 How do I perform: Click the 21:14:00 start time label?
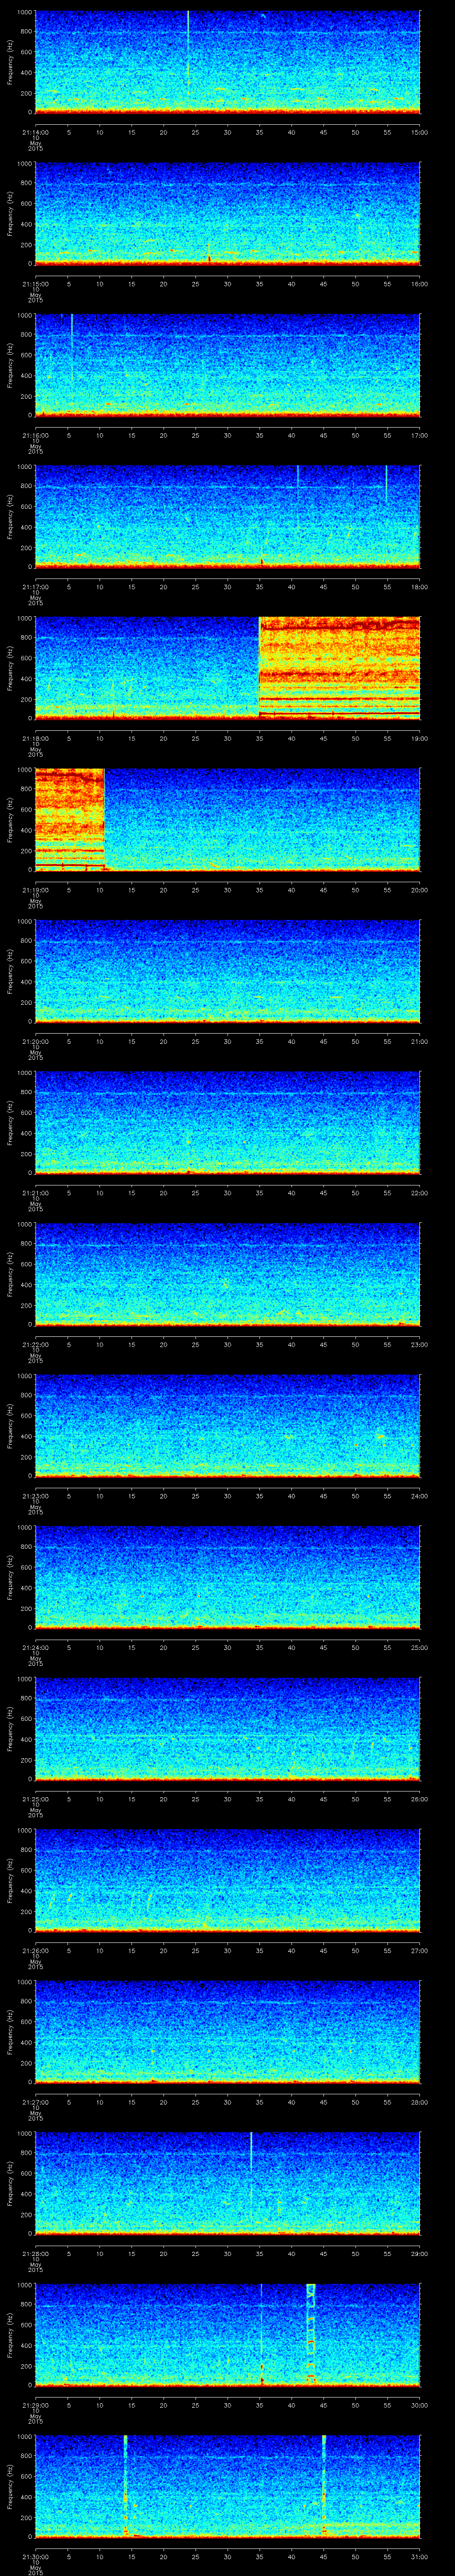(35, 132)
